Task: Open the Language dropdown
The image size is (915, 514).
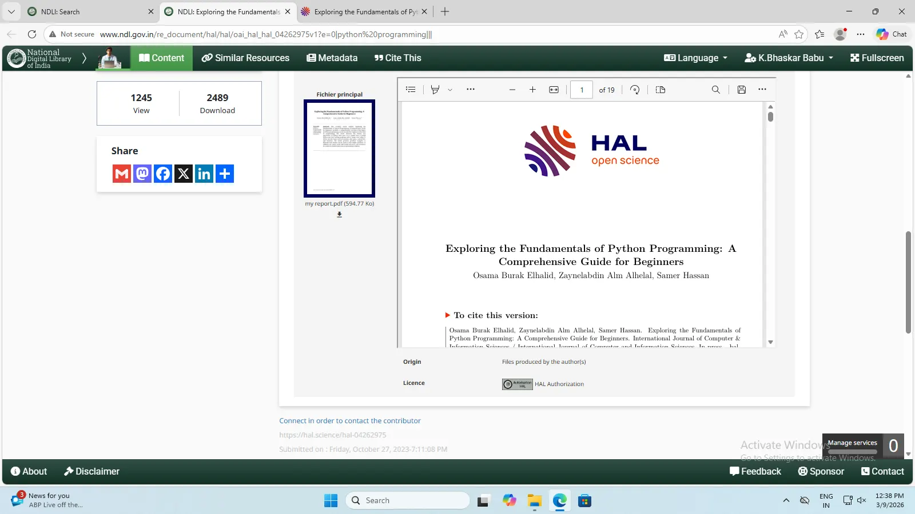Action: point(695,58)
